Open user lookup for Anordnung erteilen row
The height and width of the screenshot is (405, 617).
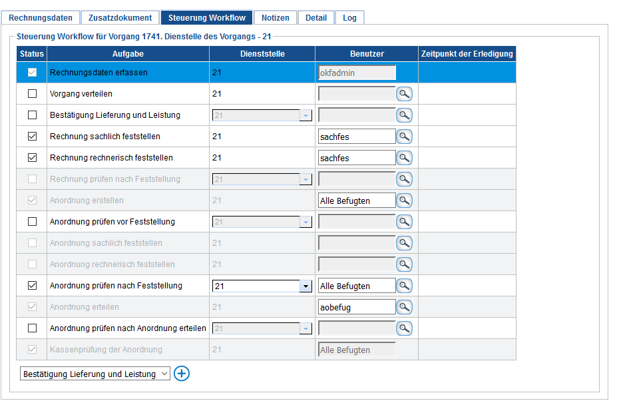tap(404, 307)
